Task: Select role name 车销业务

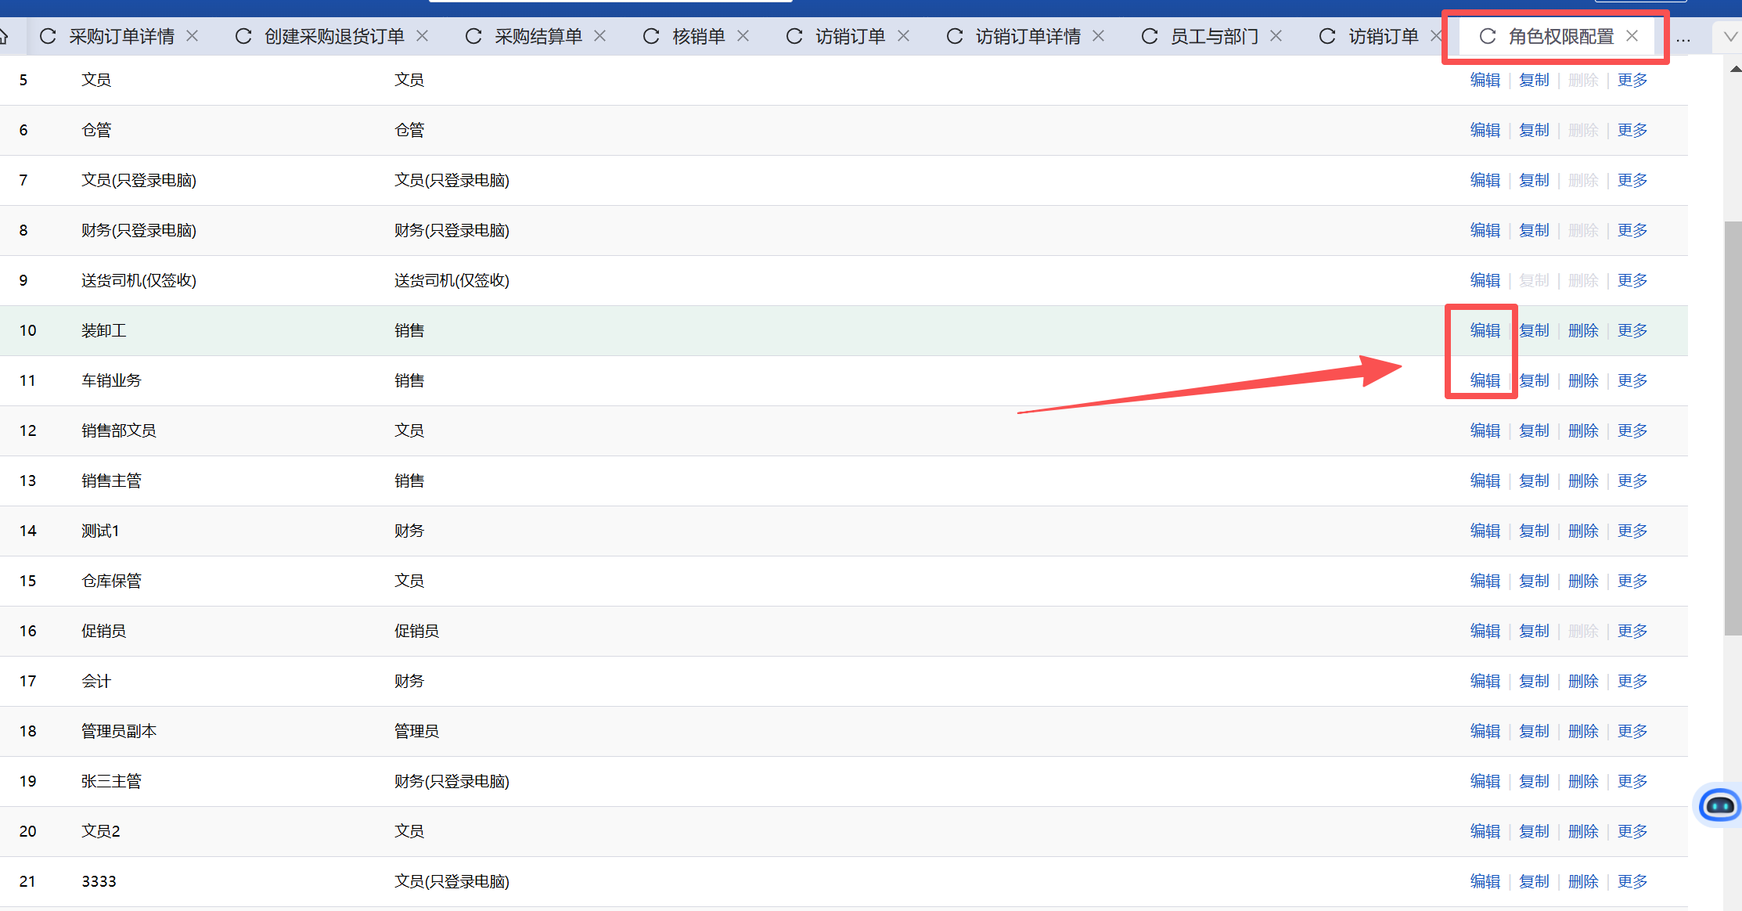Action: 111,380
